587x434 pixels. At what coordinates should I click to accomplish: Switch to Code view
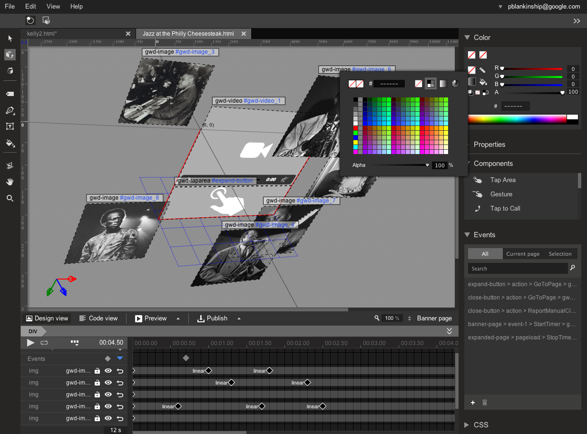[x=98, y=318]
